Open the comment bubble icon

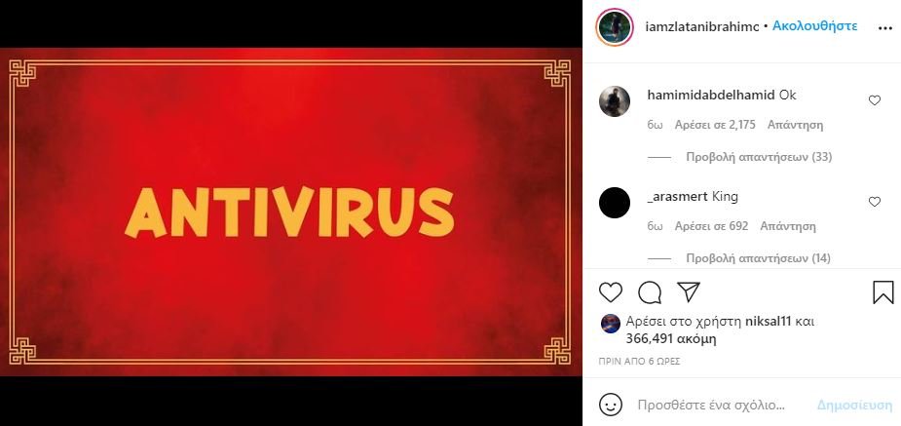click(650, 292)
